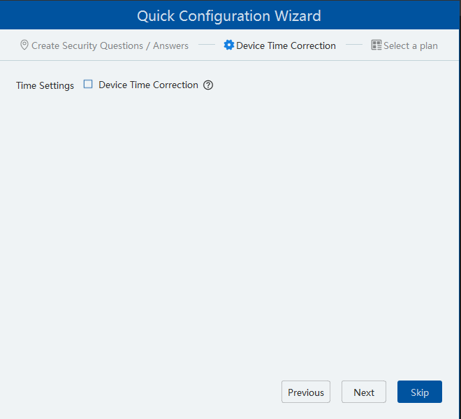
Task: Click connector line after Security Questions step
Action: [206, 45]
